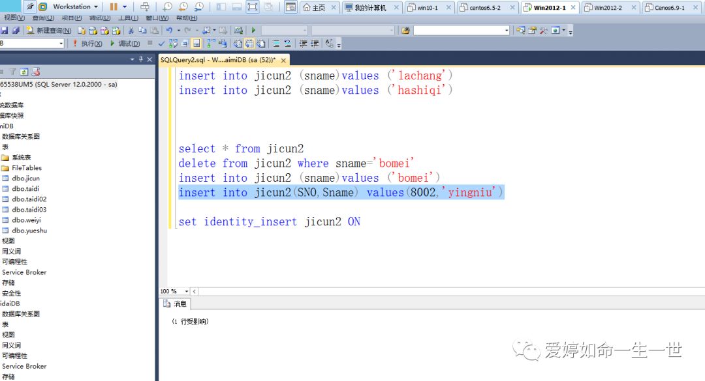
Task: Open the 窗口(W) menu
Action: pyautogui.click(x=157, y=18)
